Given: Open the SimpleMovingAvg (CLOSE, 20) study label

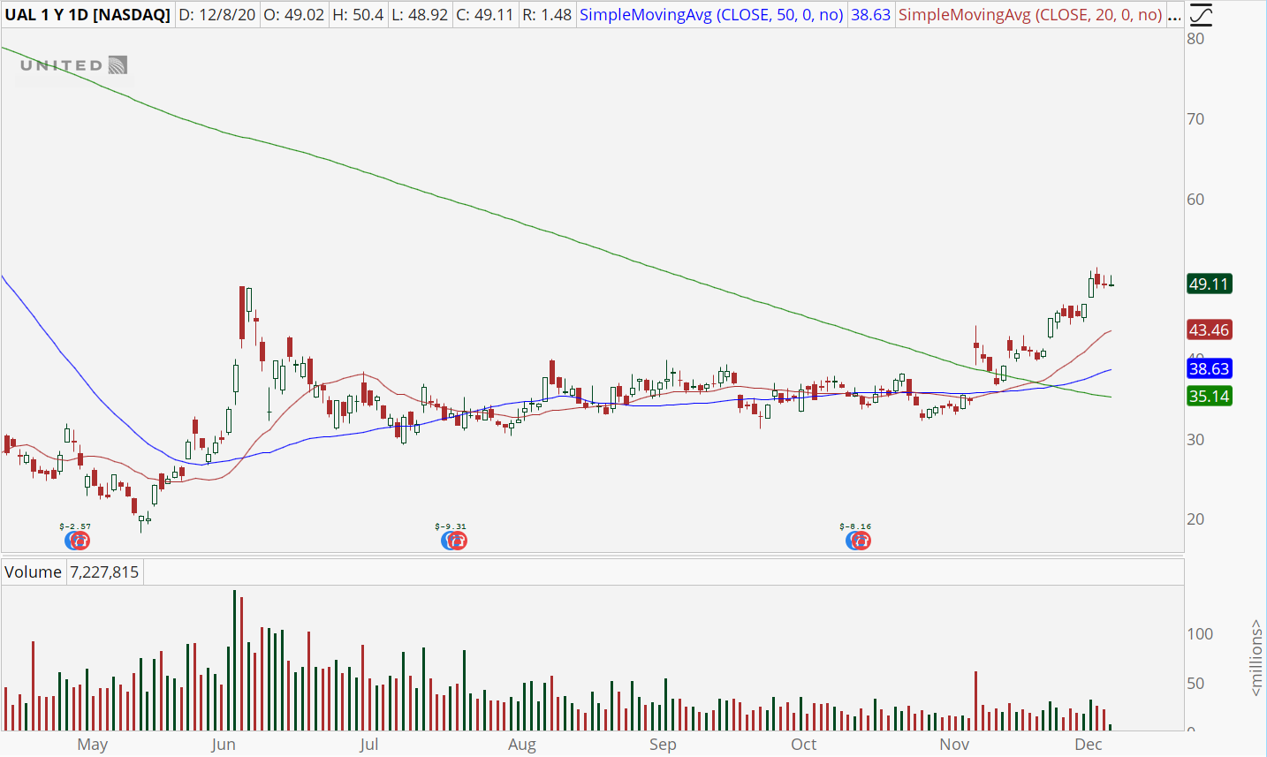Looking at the screenshot, I should coord(1030,15).
